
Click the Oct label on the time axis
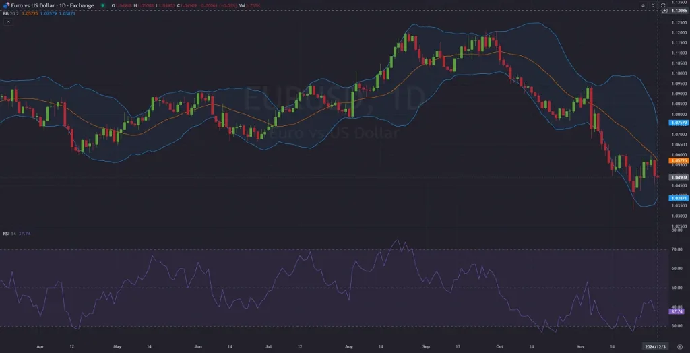click(499, 346)
